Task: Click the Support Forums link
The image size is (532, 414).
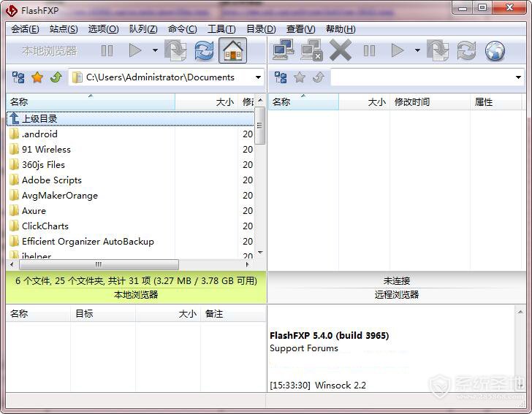Action: 304,348
